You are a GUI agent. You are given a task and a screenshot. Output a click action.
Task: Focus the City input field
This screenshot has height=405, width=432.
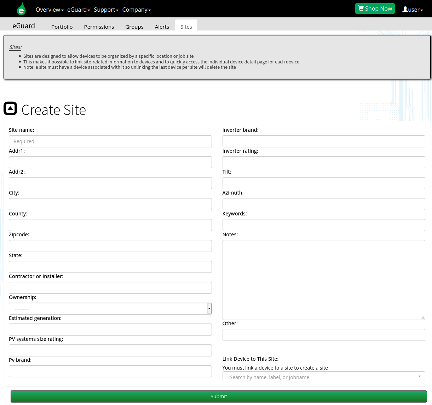(110, 204)
